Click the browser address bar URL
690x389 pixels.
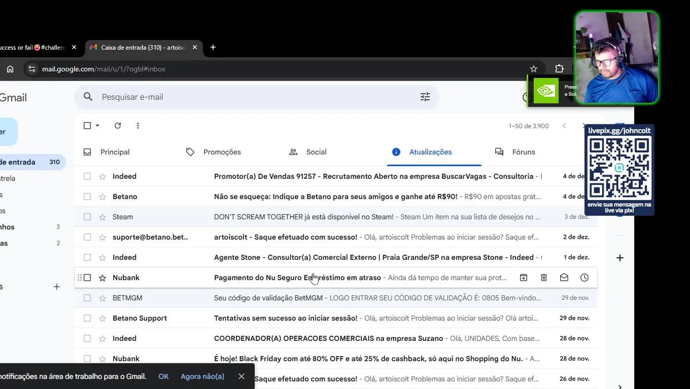click(104, 69)
